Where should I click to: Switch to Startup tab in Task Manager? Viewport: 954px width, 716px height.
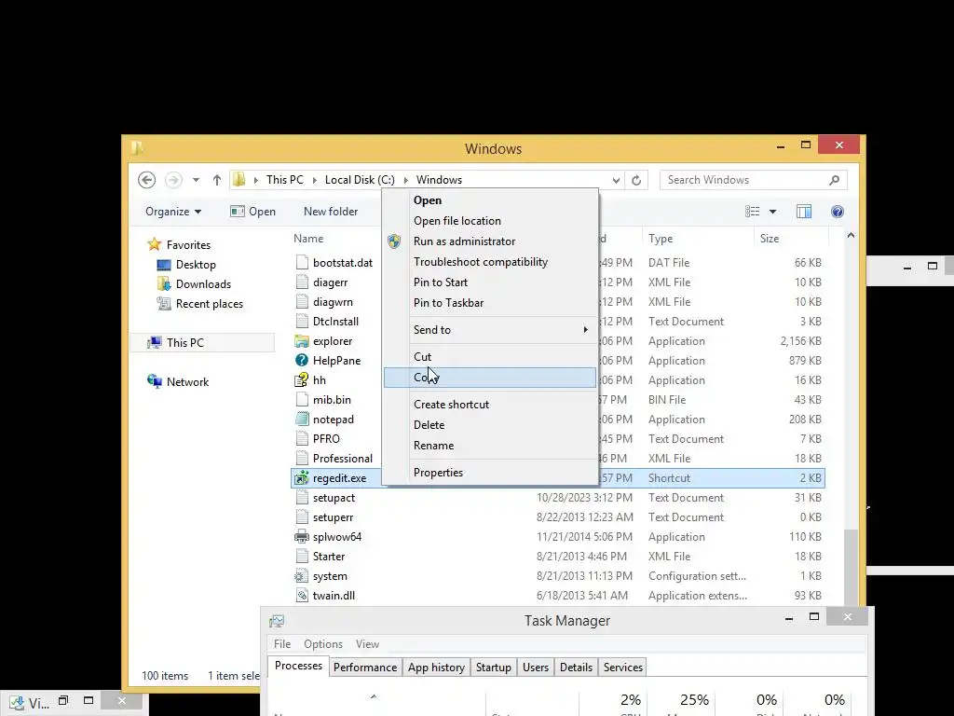point(494,668)
